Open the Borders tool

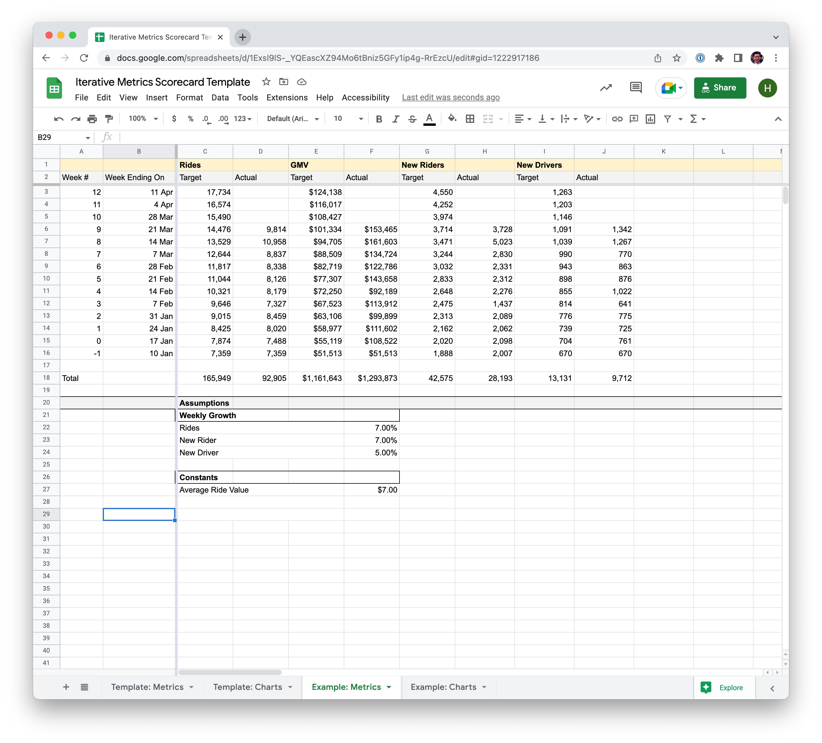point(470,119)
